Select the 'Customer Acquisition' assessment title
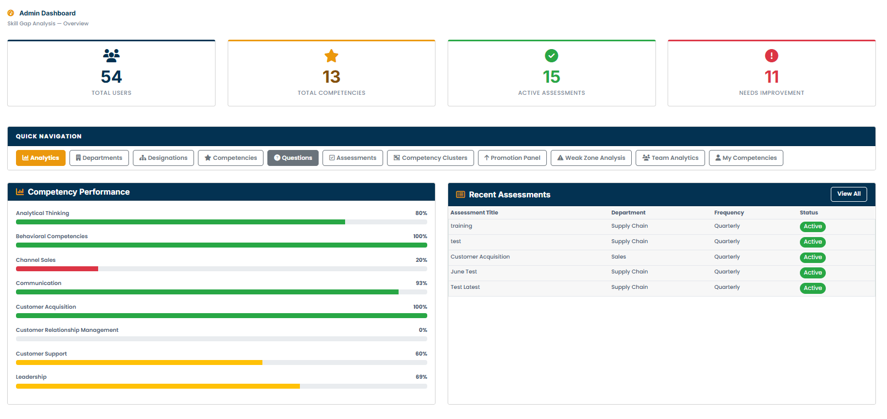Screen dimensions: 887x419 (480, 257)
